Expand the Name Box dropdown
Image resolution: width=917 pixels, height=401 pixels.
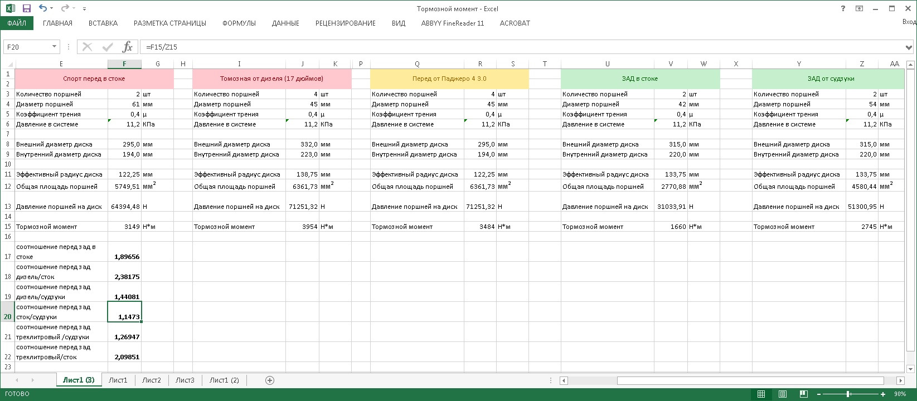(x=54, y=47)
